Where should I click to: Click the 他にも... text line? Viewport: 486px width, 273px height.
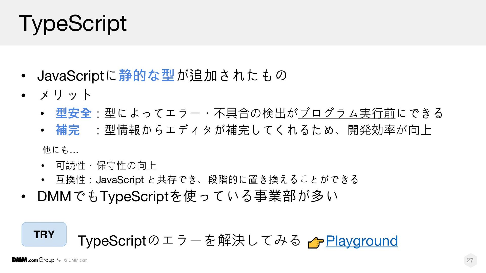(x=60, y=150)
